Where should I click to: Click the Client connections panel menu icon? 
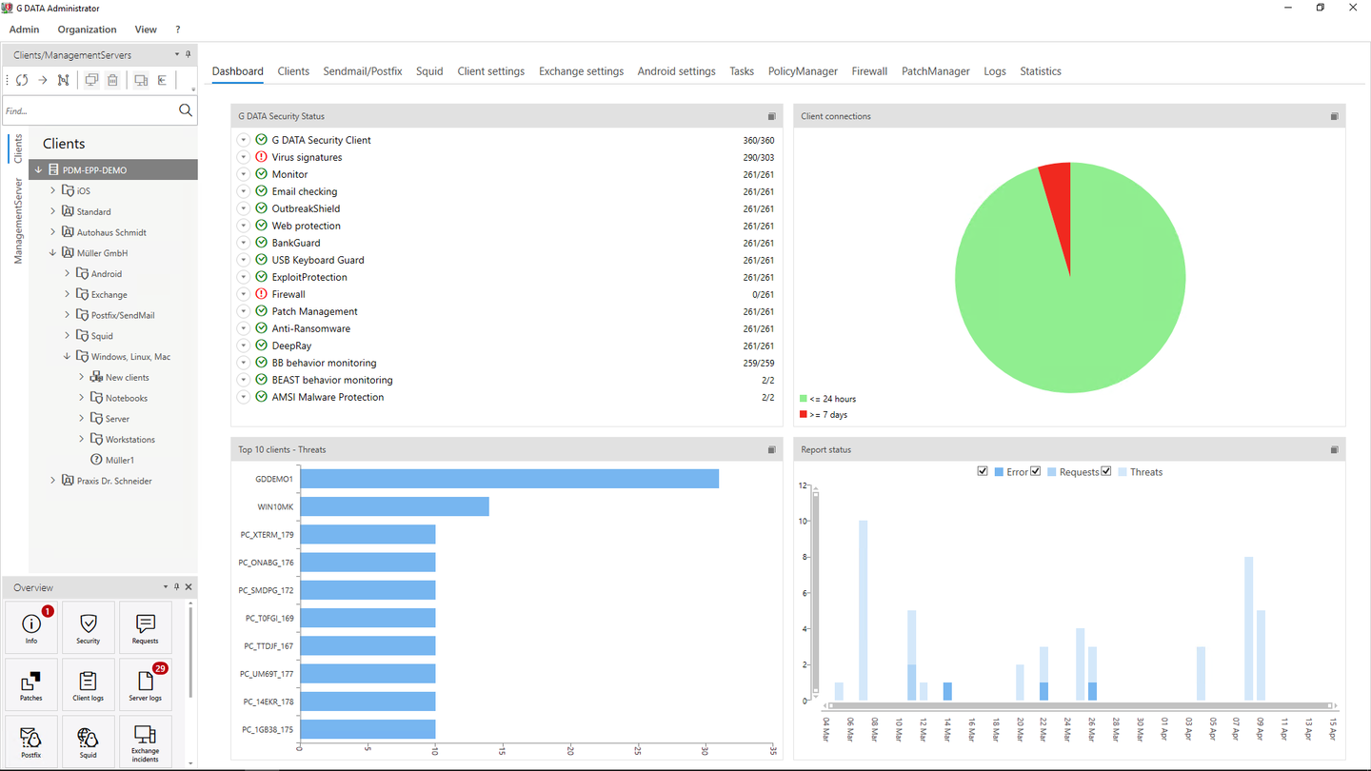pos(1334,116)
